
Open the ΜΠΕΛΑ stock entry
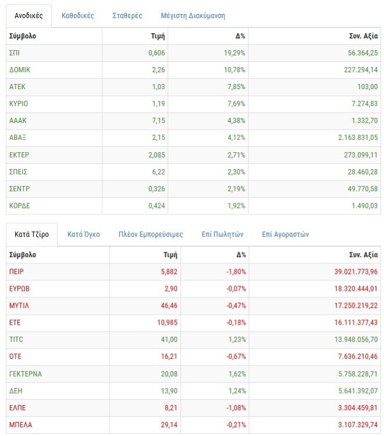[21, 425]
